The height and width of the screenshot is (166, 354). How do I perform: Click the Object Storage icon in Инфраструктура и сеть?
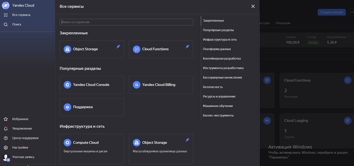(x=137, y=143)
